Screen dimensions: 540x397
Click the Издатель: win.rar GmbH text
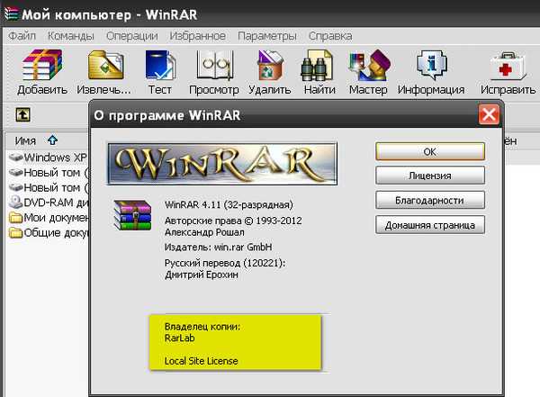pyautogui.click(x=219, y=247)
